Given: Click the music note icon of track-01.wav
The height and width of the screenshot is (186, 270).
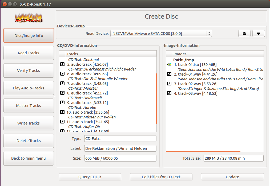Looking at the screenshot, I should pyautogui.click(x=169, y=74).
